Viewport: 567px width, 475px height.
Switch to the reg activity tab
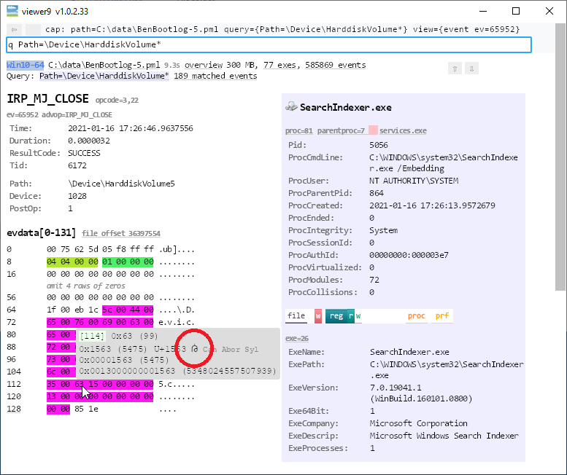click(x=336, y=315)
